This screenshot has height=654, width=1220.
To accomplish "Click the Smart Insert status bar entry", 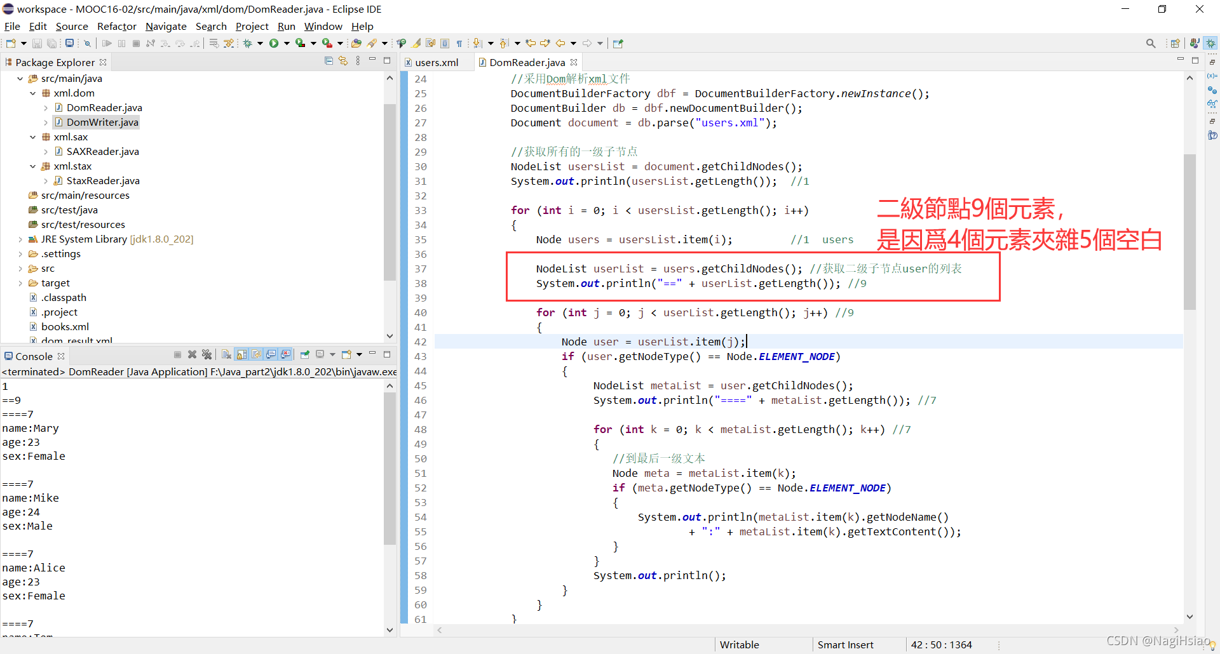I will coord(845,644).
